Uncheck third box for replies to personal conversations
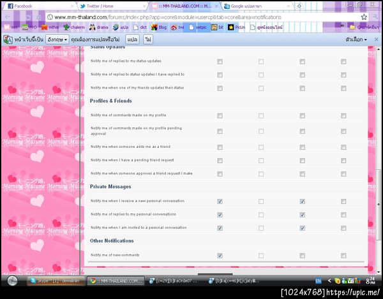The height and width of the screenshot is (299, 383). point(303,215)
